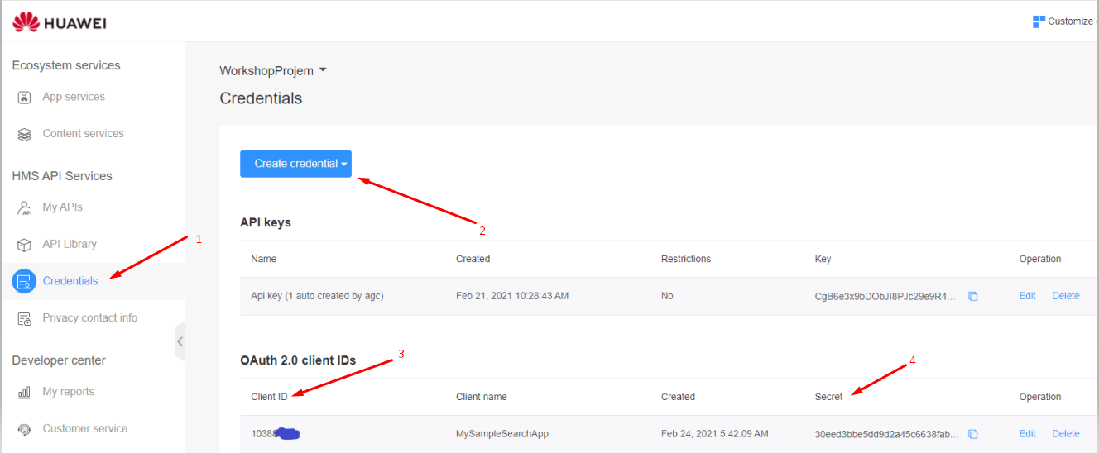
Task: Click Api key (1 auto created by agc)
Action: tap(317, 296)
